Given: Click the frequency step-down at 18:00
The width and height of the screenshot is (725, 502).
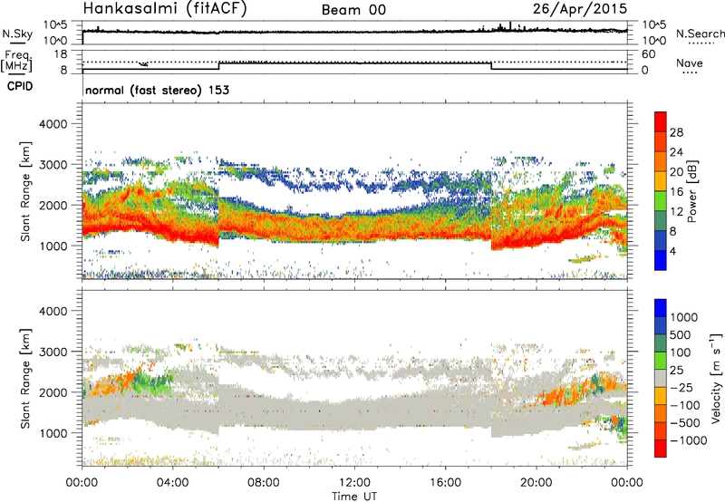Looking at the screenshot, I should coord(491,66).
